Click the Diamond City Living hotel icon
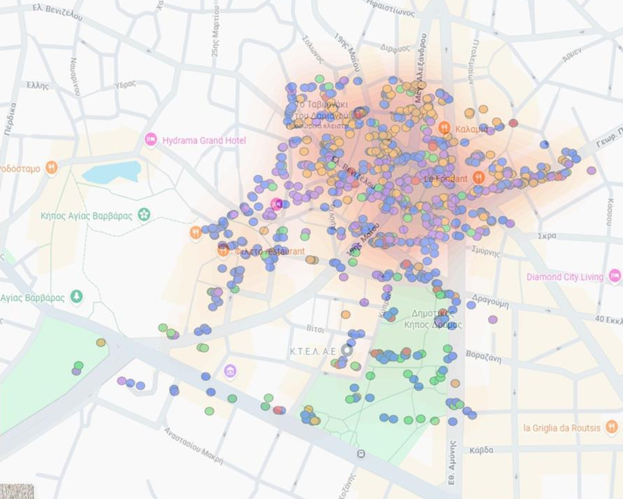The image size is (623, 499). (614, 276)
